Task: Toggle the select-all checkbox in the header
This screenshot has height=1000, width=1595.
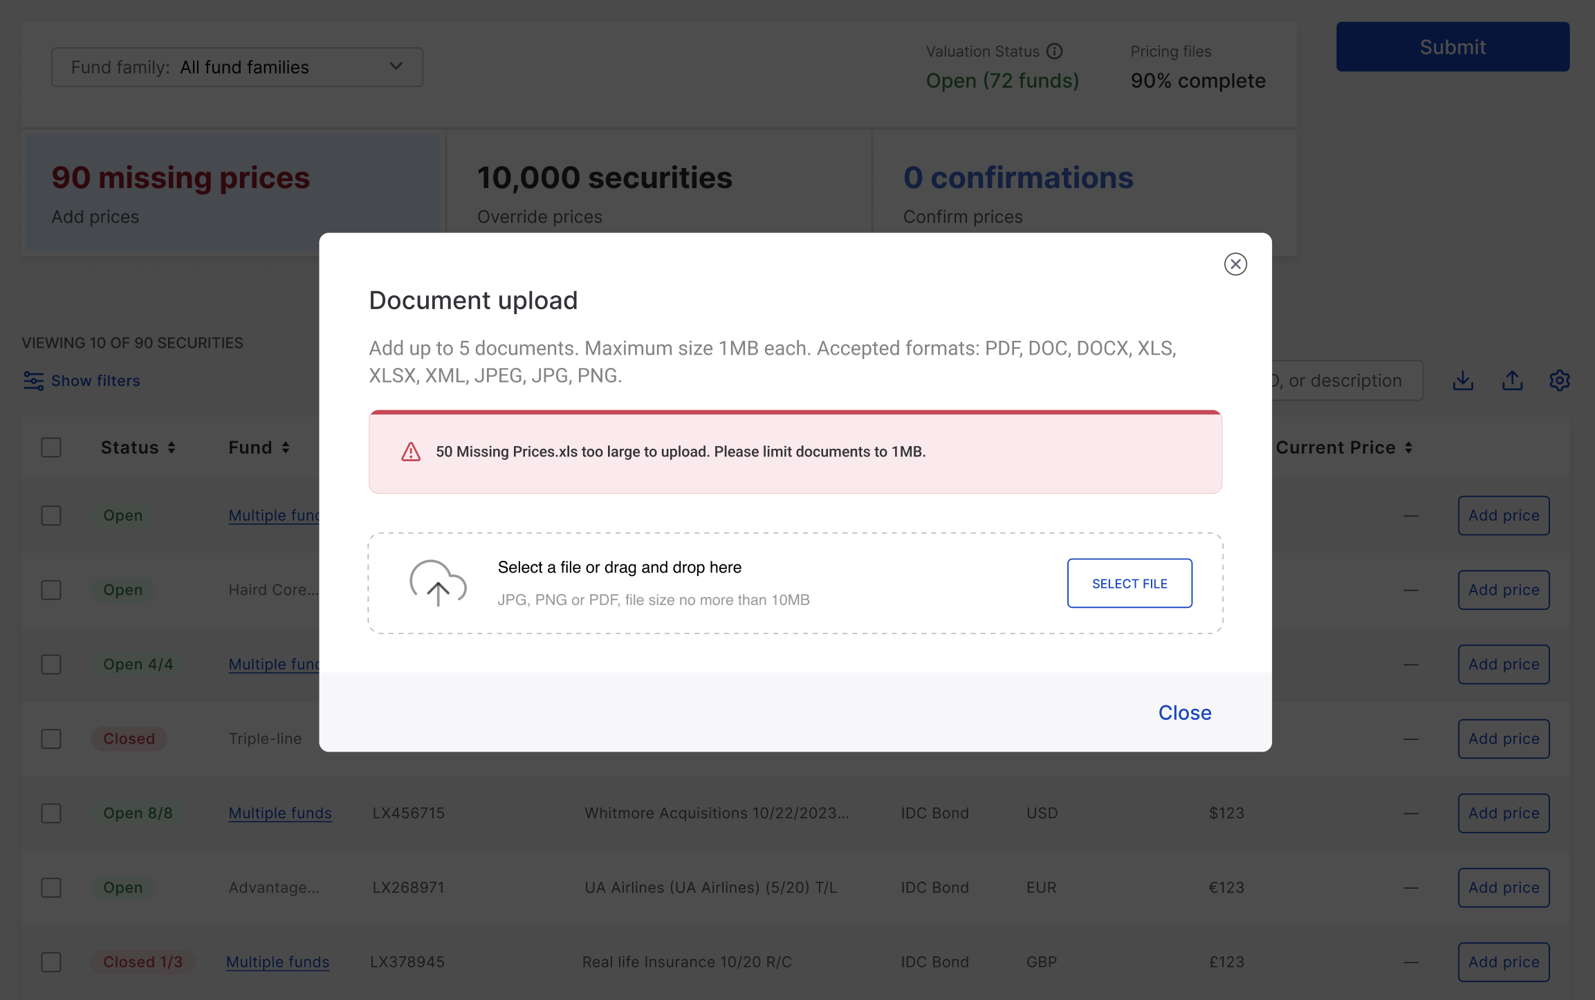Action: pos(51,447)
